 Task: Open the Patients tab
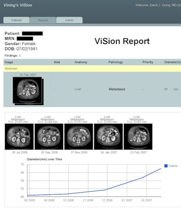click(16, 20)
